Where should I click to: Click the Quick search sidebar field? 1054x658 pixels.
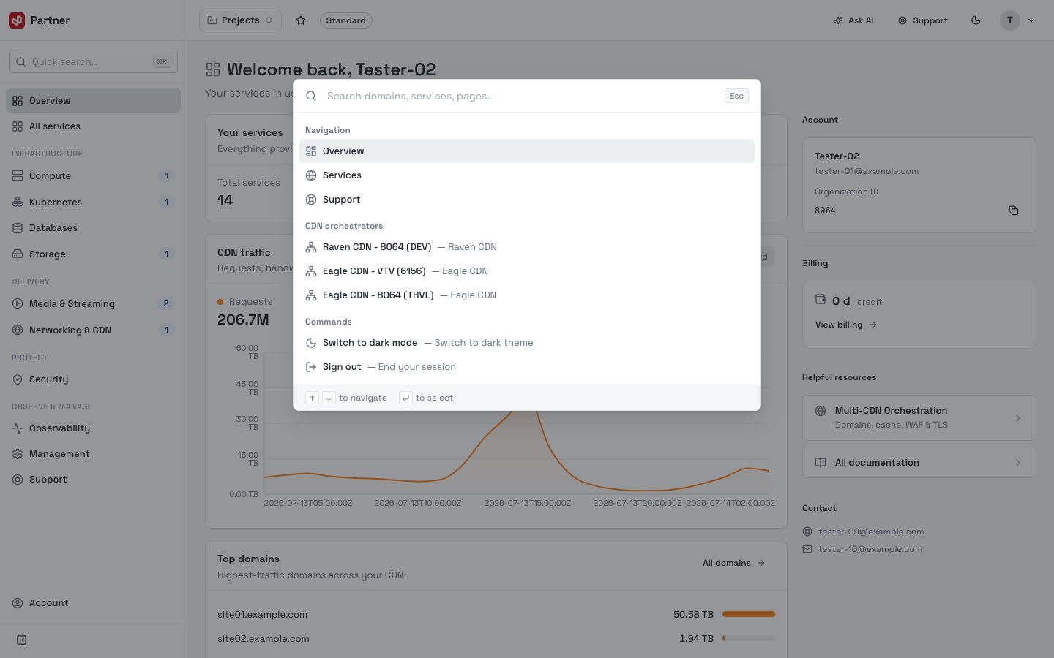pos(93,62)
